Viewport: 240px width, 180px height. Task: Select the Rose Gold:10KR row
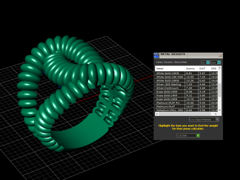pyautogui.click(x=186, y=91)
